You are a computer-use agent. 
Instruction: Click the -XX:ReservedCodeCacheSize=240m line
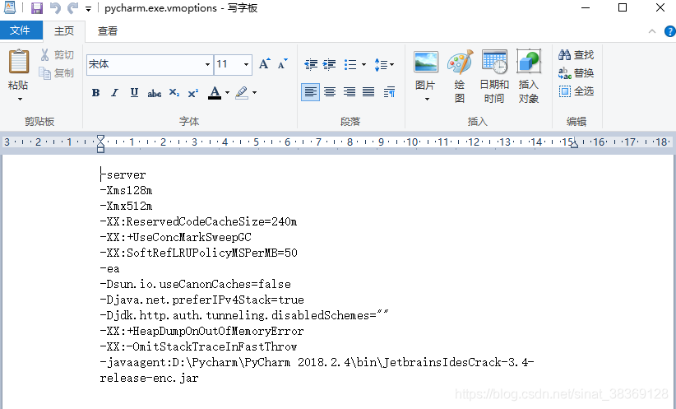coord(198,221)
